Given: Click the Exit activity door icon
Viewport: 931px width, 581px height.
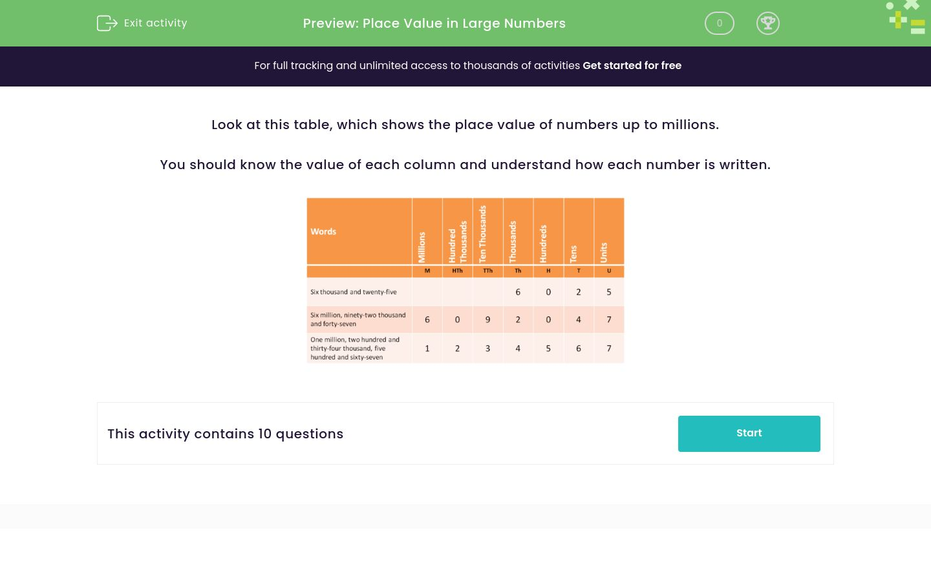Looking at the screenshot, I should pos(107,23).
